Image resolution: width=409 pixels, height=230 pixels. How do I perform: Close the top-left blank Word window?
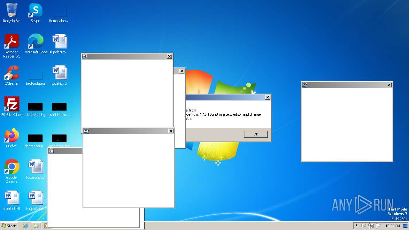[169, 57]
